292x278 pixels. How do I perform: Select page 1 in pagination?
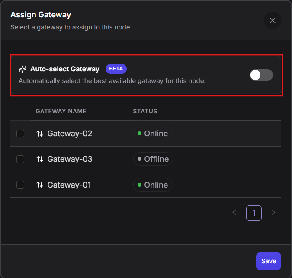[254, 213]
